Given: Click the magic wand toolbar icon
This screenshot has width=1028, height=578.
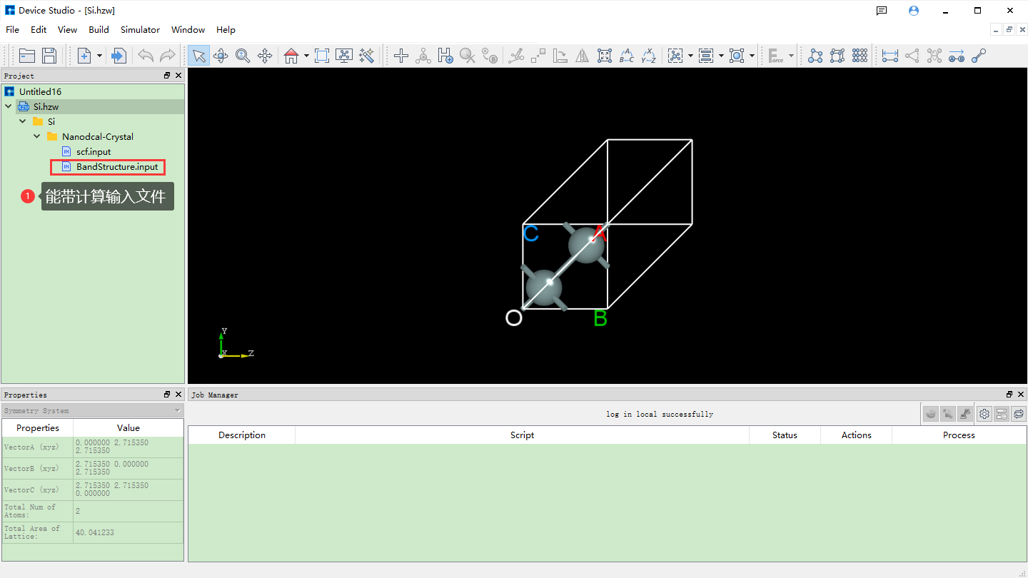Looking at the screenshot, I should tap(367, 56).
